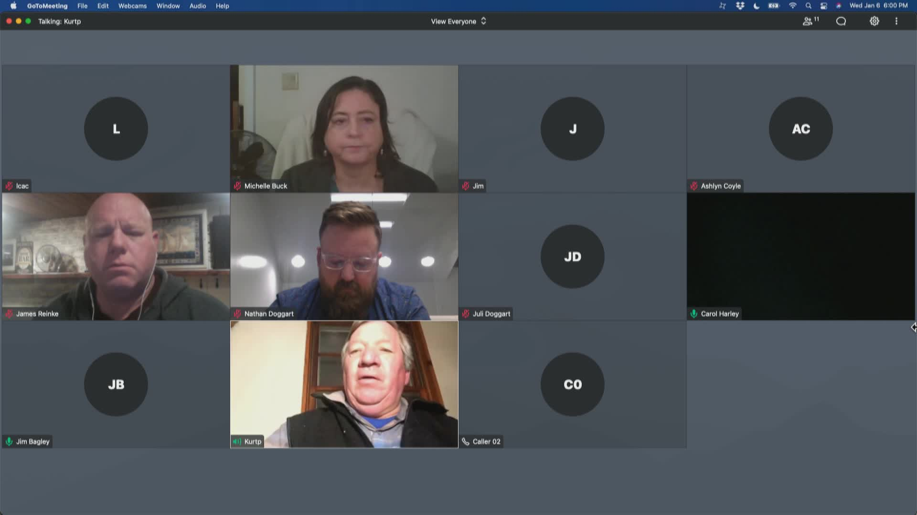Image resolution: width=917 pixels, height=515 pixels.
Task: Click the 'Talking: Kurtp' status text
Action: coord(59,21)
